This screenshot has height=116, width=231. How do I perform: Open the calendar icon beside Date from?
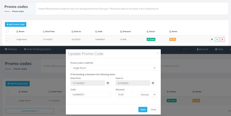(108, 83)
